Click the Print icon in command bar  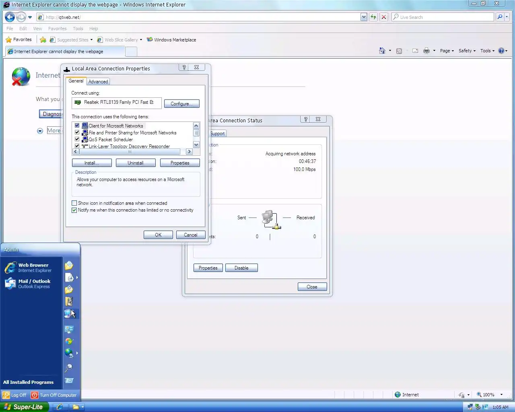(x=426, y=51)
